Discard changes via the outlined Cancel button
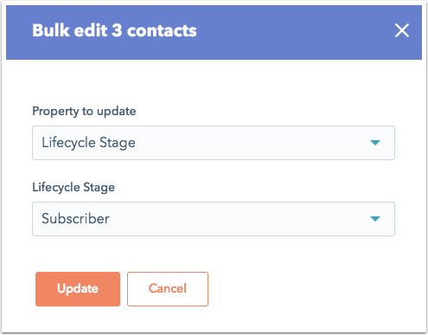Image resolution: width=428 pixels, height=335 pixels. tap(168, 289)
